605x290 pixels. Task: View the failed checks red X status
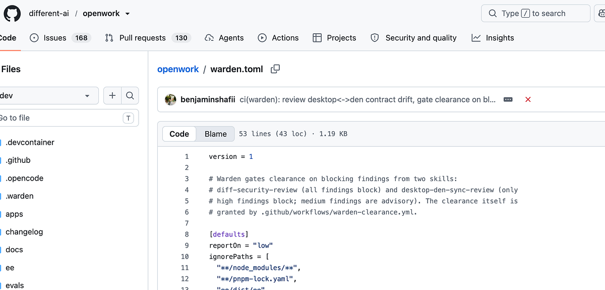point(528,99)
